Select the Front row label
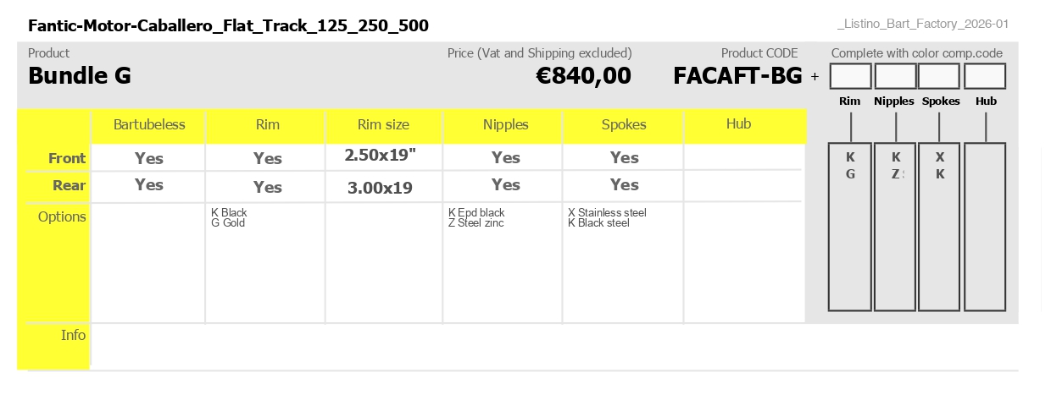Screen dimensions: 1051x400 [x=67, y=158]
